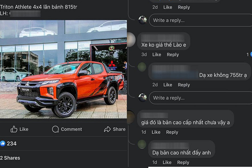Click avatar of 'Dạ xe không 755tr ạ' commenter
Screen dimensions: 252x168
click(142, 67)
